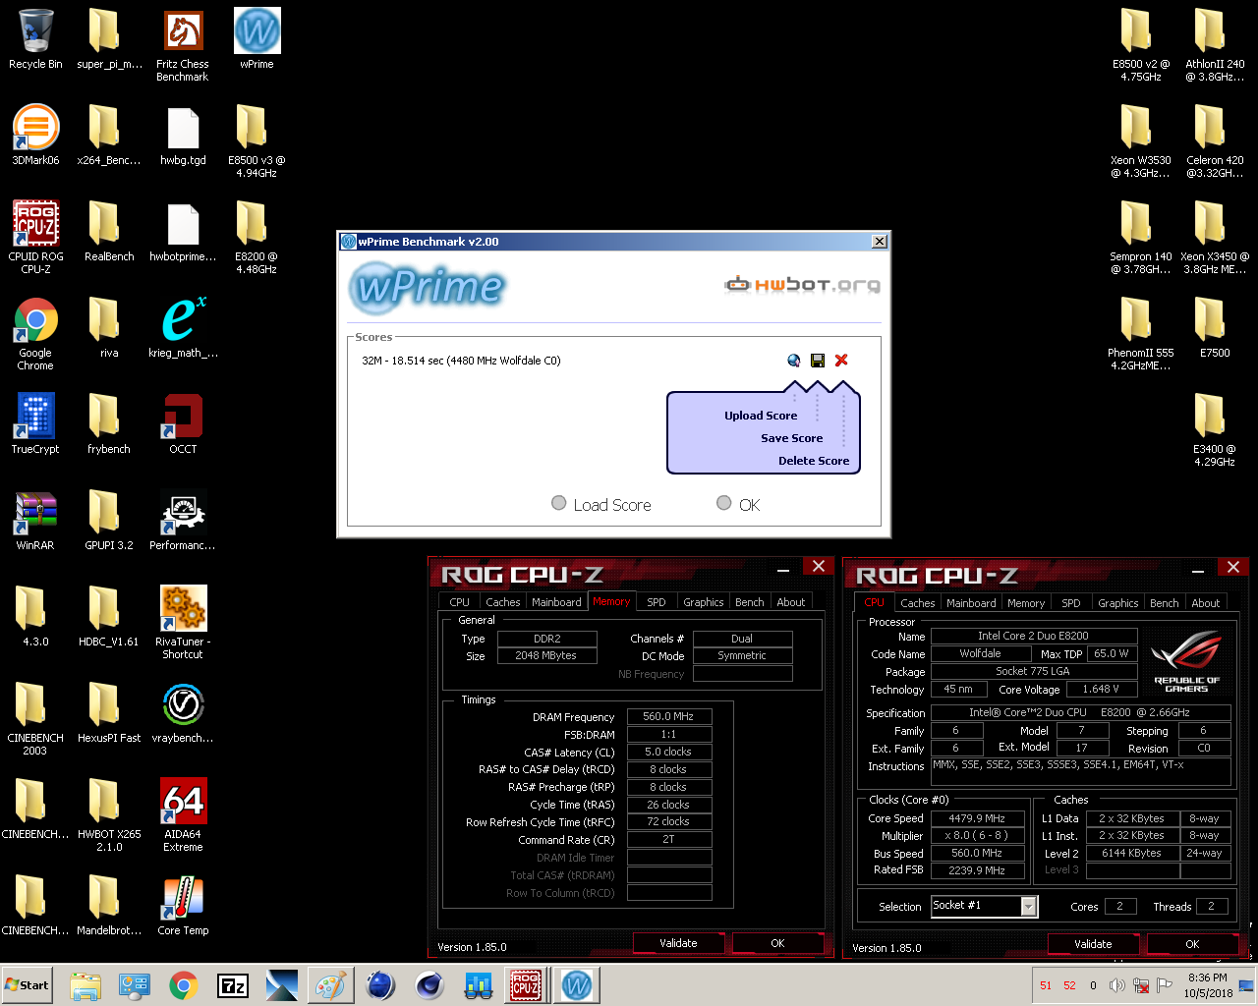Open the vraybench desktop icon
Image resolution: width=1258 pixels, height=1006 pixels.
(183, 712)
